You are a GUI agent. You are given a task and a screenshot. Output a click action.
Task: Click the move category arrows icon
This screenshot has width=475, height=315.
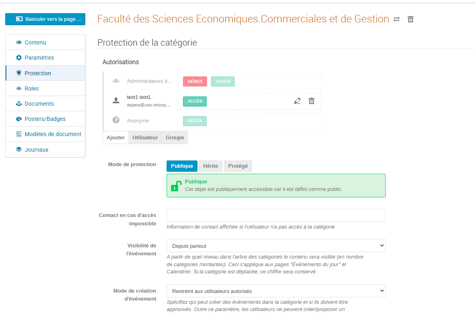(x=397, y=19)
